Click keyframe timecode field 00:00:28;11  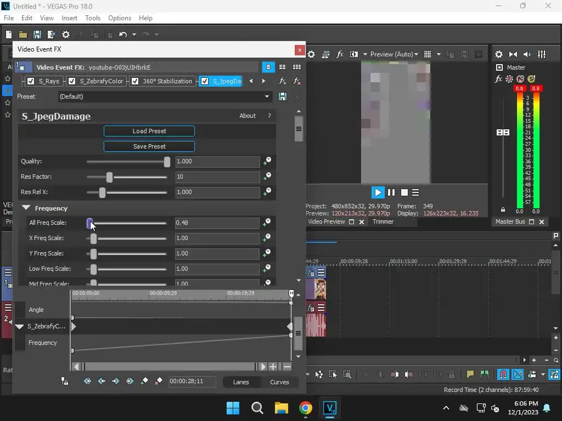click(x=193, y=382)
